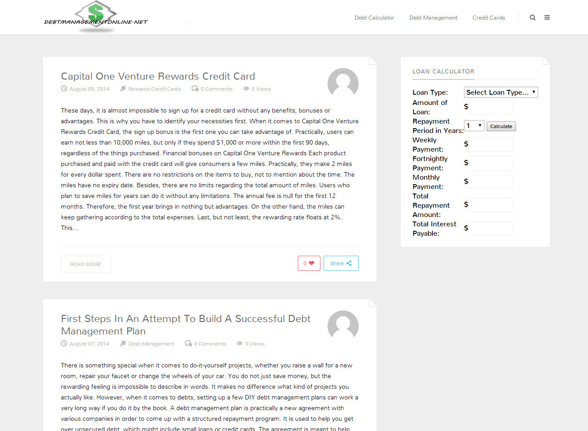Click the Loan Calculator widget heading

click(x=443, y=71)
